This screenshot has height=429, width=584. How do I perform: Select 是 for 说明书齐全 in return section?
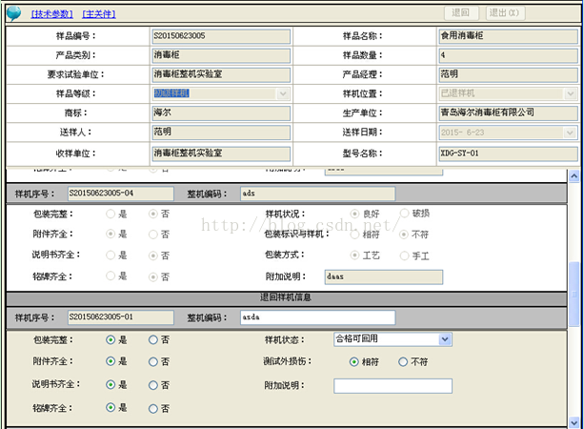point(111,384)
